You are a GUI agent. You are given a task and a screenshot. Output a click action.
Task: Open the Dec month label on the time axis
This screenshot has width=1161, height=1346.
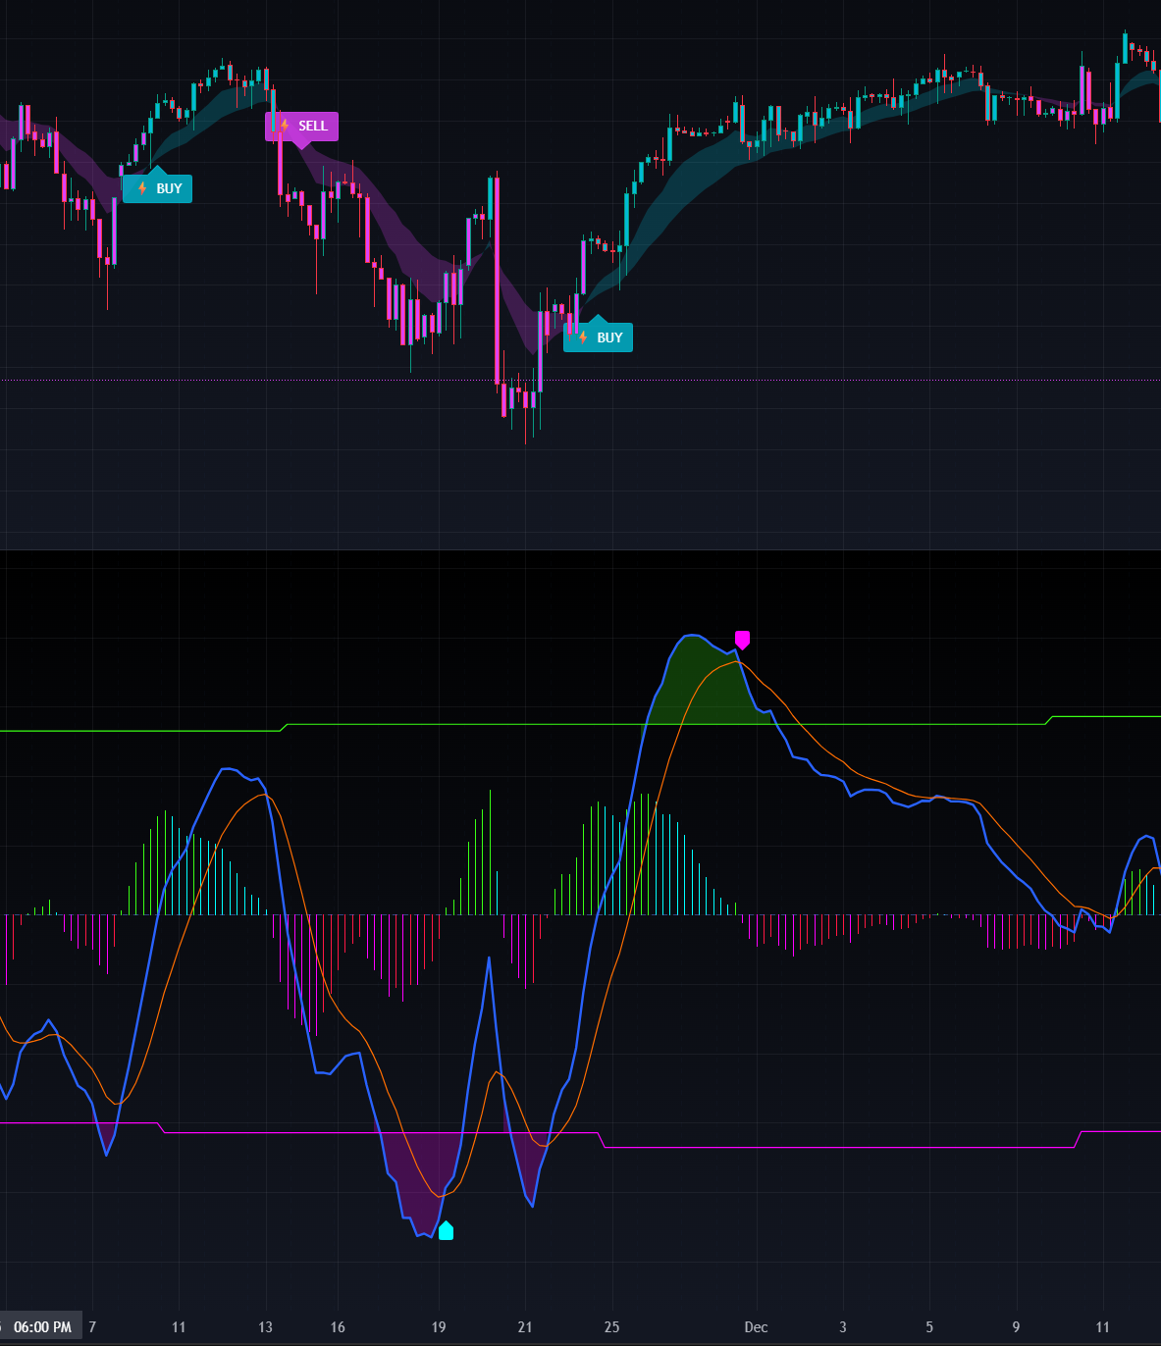click(x=756, y=1326)
